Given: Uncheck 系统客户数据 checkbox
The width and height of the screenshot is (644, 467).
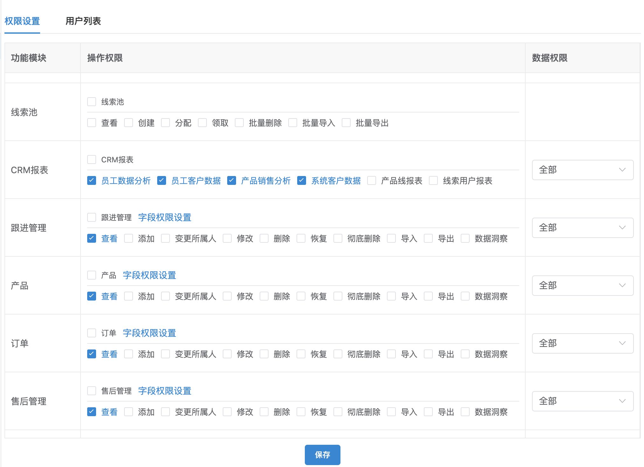Looking at the screenshot, I should (x=302, y=181).
